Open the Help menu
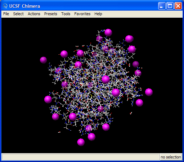This screenshot has width=184, height=162. [98, 14]
